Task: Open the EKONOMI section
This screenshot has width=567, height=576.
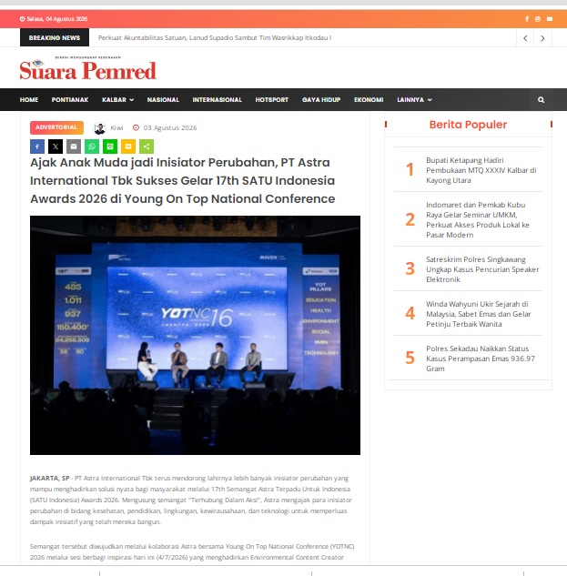Action: pos(369,99)
